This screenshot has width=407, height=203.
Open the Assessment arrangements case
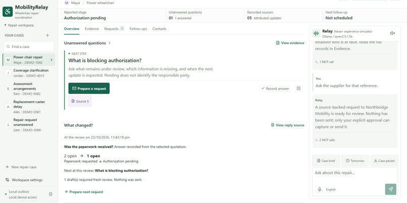coord(29,89)
